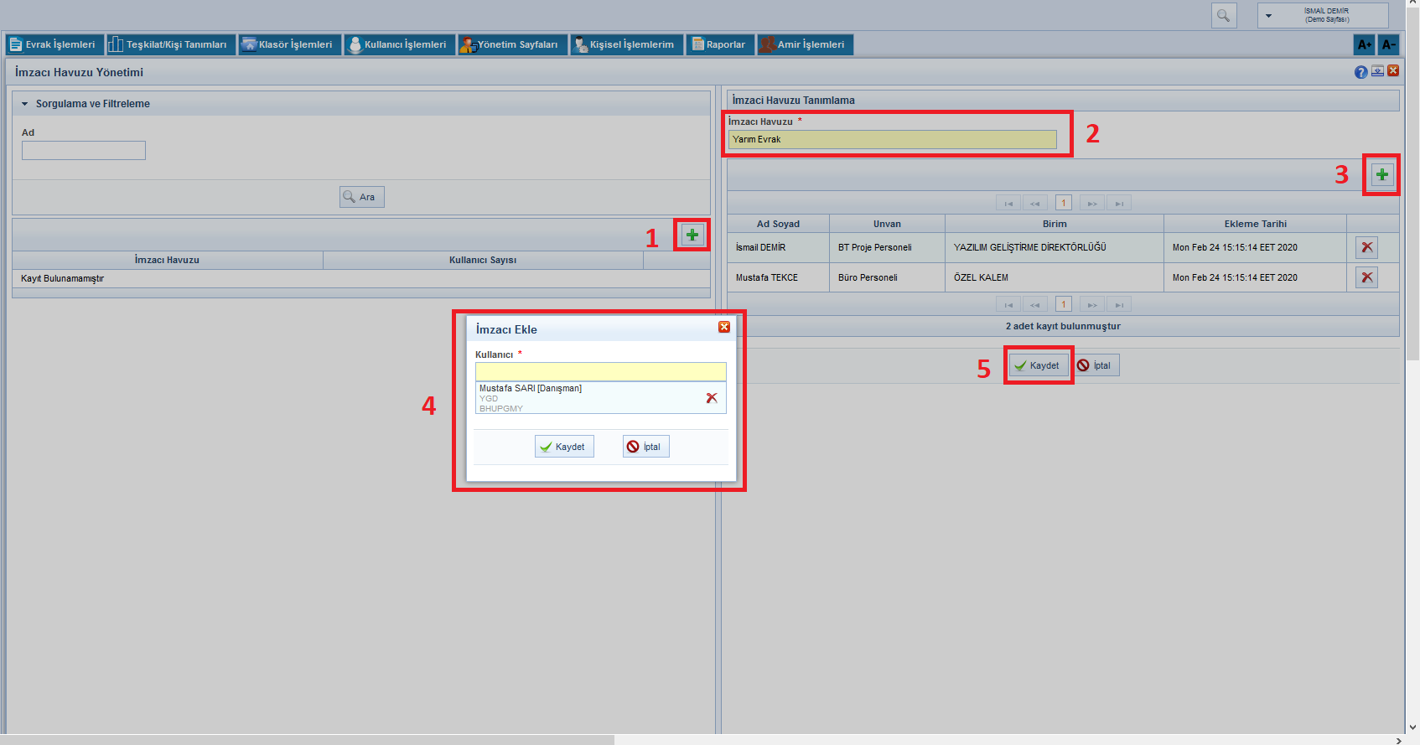Image resolution: width=1420 pixels, height=745 pixels.
Task: Open the İSMAİL DEMİR user dropdown
Action: [1268, 16]
